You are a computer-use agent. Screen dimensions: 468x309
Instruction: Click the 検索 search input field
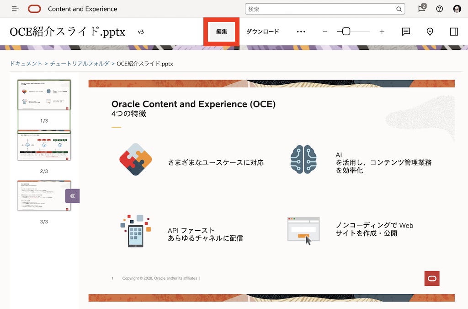coord(320,9)
